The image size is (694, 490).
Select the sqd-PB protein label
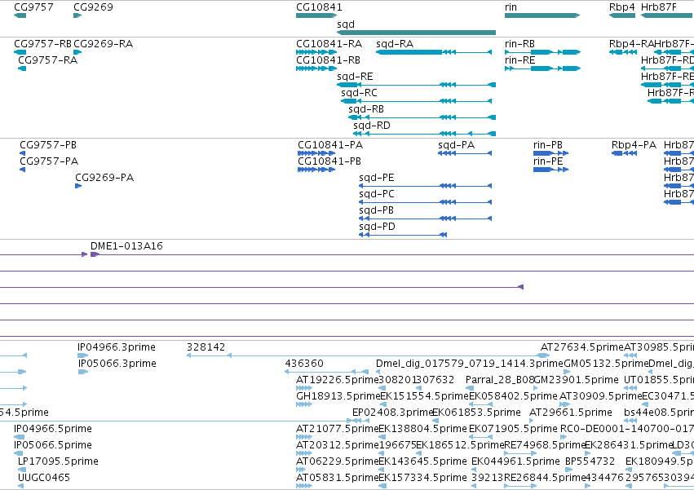tap(376, 210)
